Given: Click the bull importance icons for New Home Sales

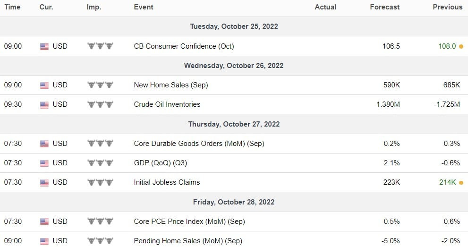Looking at the screenshot, I should tap(100, 85).
